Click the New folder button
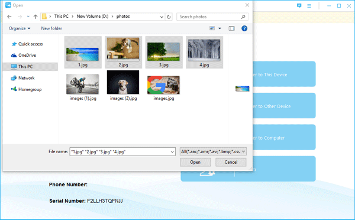Image resolution: width=355 pixels, height=220 pixels. point(51,28)
